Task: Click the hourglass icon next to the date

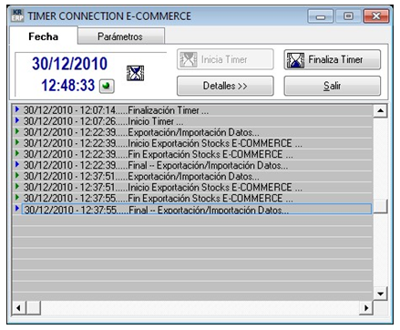Action: coord(135,73)
